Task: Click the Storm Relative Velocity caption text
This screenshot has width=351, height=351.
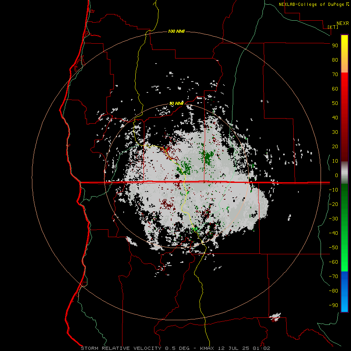Action: [x=175, y=348]
